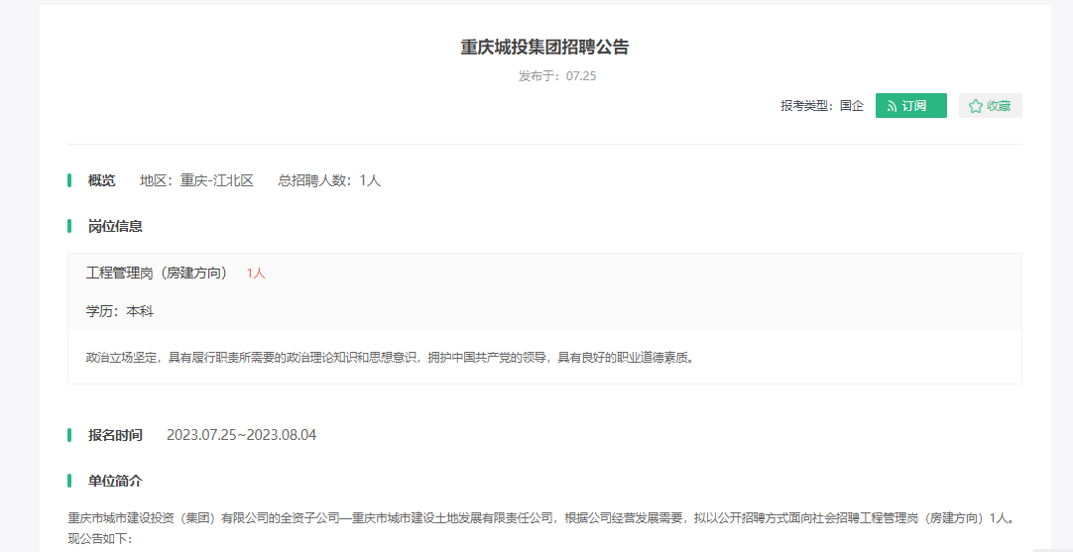Click the position 工程管理岗（房建方向）
This screenshot has width=1073, height=552.
click(160, 273)
